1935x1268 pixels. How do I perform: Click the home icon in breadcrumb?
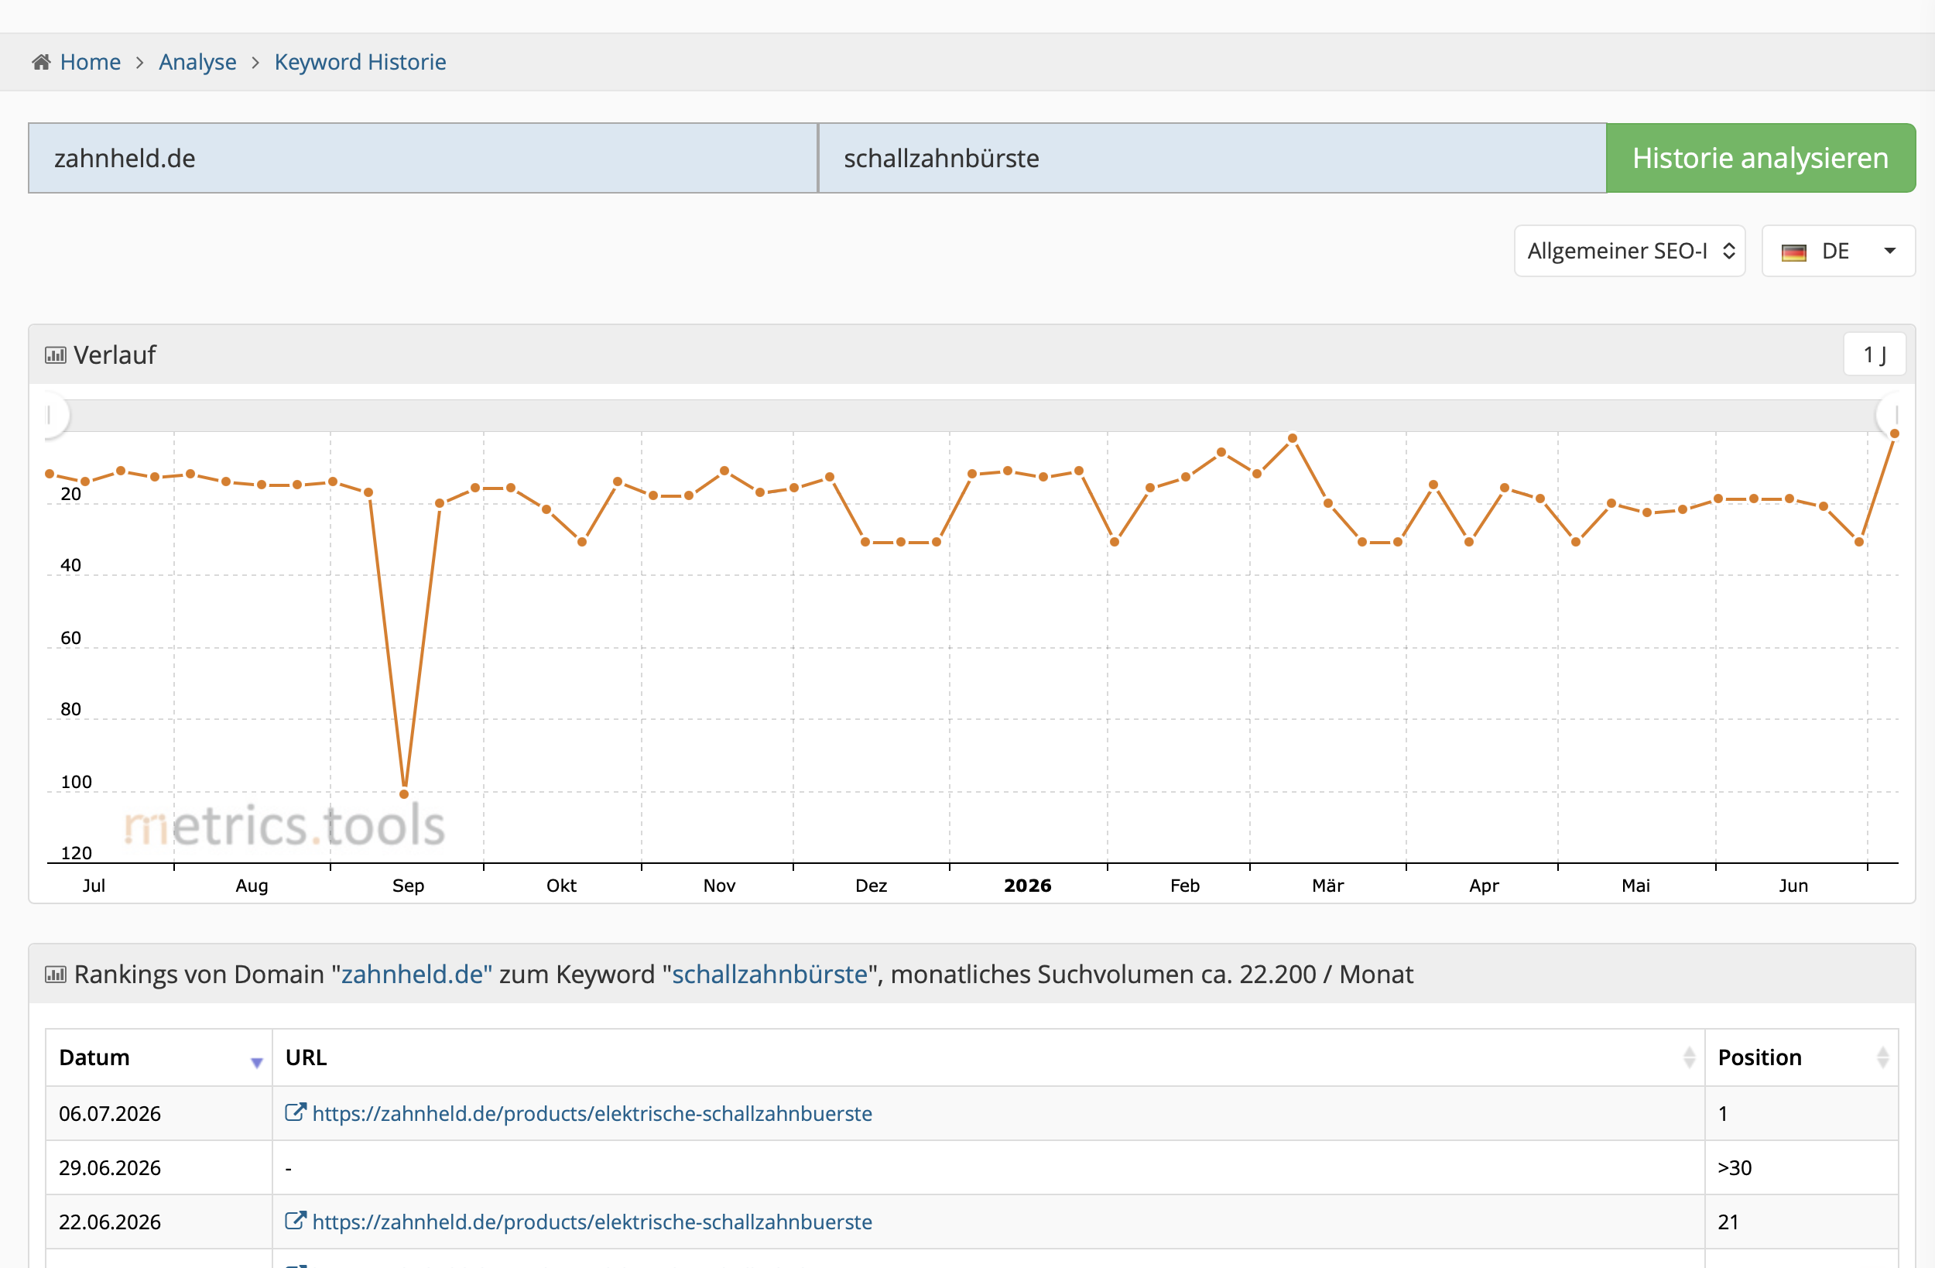pos(42,62)
